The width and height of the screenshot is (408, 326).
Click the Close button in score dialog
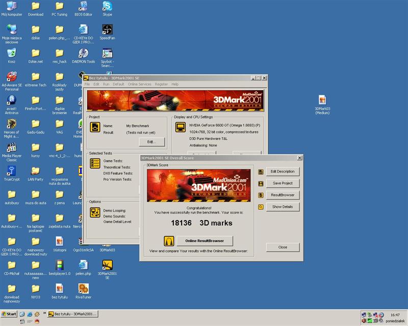click(x=283, y=247)
